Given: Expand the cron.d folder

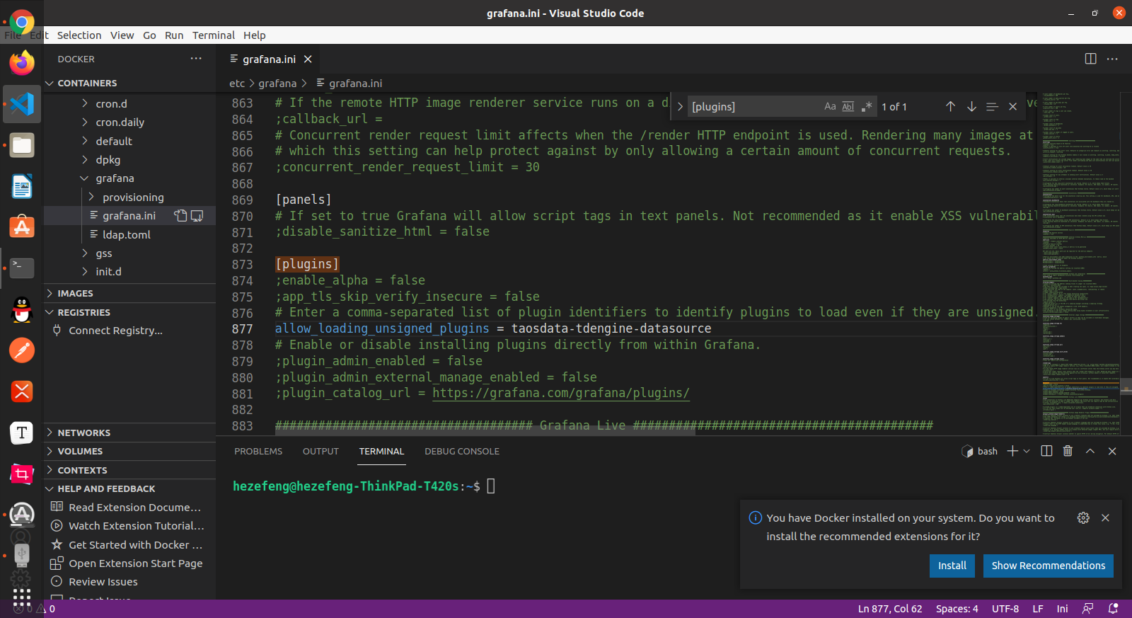Looking at the screenshot, I should click(x=129, y=103).
